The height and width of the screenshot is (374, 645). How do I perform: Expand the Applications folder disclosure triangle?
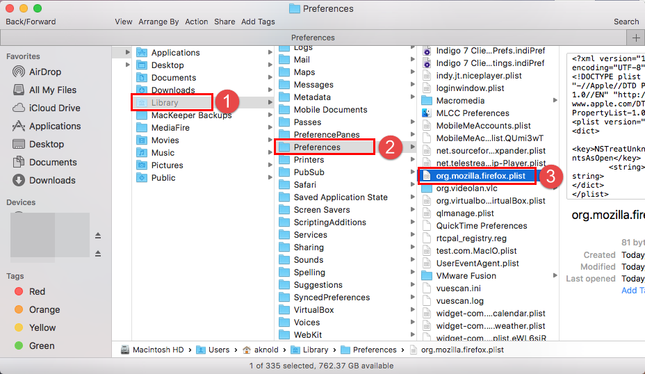tap(127, 53)
